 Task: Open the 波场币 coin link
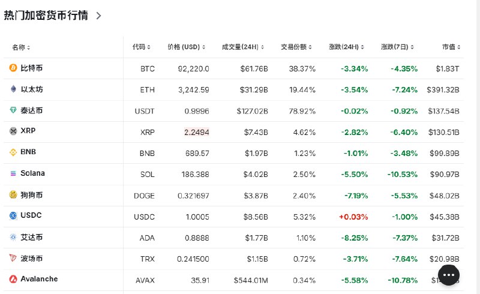coord(32,259)
